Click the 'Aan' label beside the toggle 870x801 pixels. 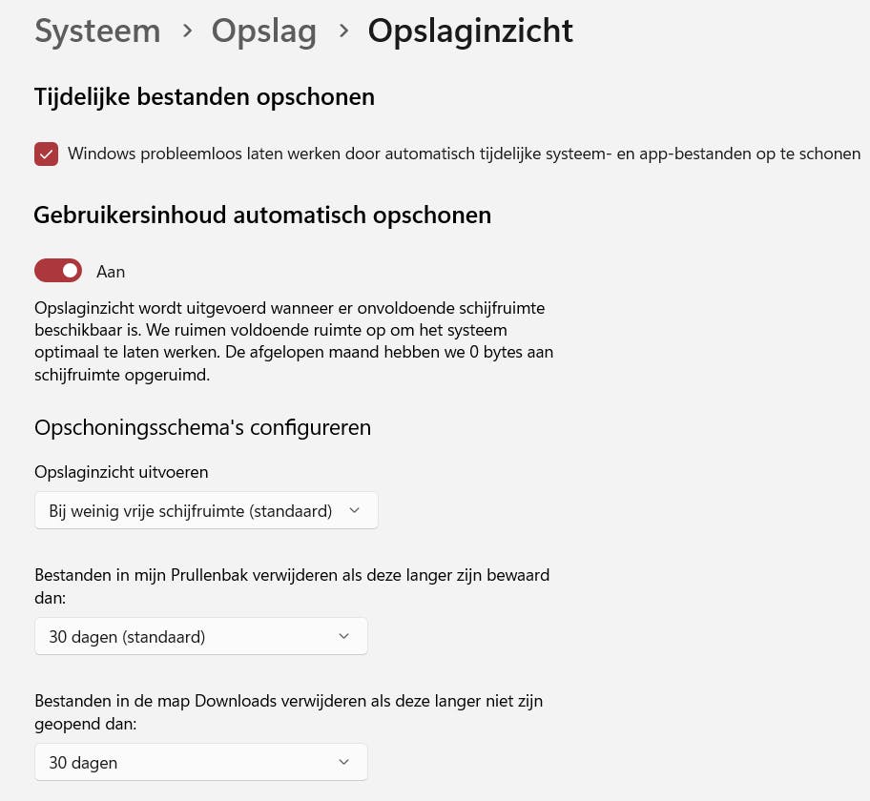(111, 272)
